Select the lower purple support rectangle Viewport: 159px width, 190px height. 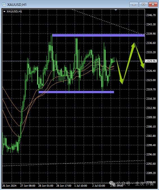tap(76, 92)
